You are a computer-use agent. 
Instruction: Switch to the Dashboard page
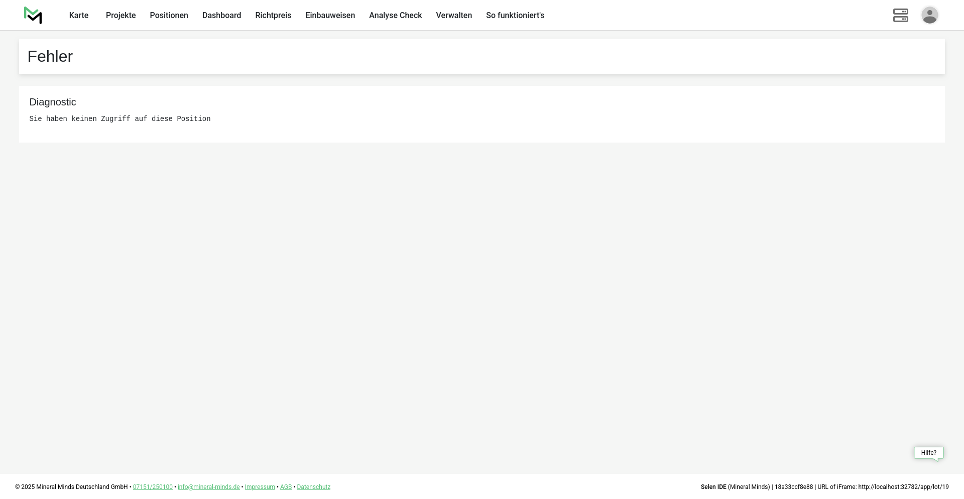click(x=221, y=16)
